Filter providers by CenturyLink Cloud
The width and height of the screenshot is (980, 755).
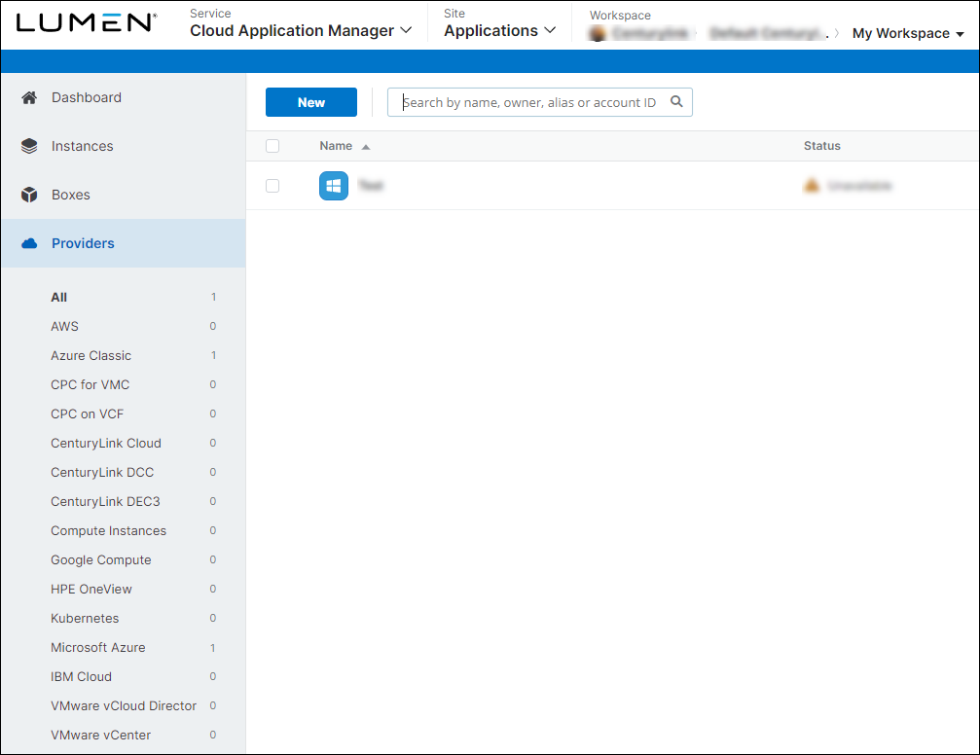pyautogui.click(x=106, y=443)
